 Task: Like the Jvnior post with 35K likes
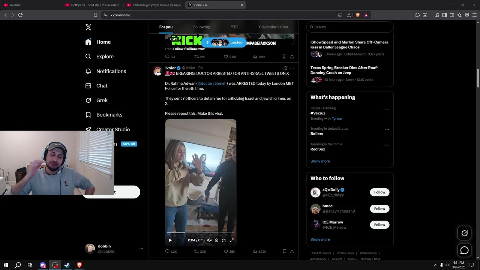click(x=229, y=251)
